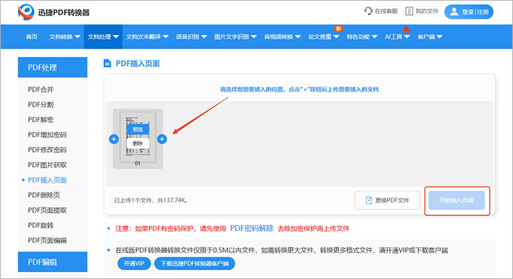Click the PDF插入页面 page title

(x=137, y=64)
